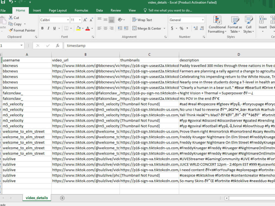Add a new sheet with the plus icon
This screenshot has width=275, height=206.
62,198
